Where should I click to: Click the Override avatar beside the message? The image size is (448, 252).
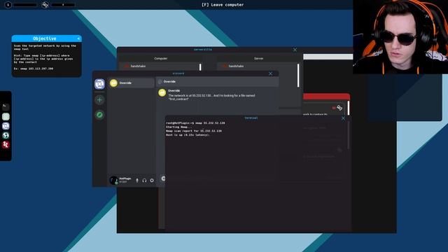click(162, 93)
